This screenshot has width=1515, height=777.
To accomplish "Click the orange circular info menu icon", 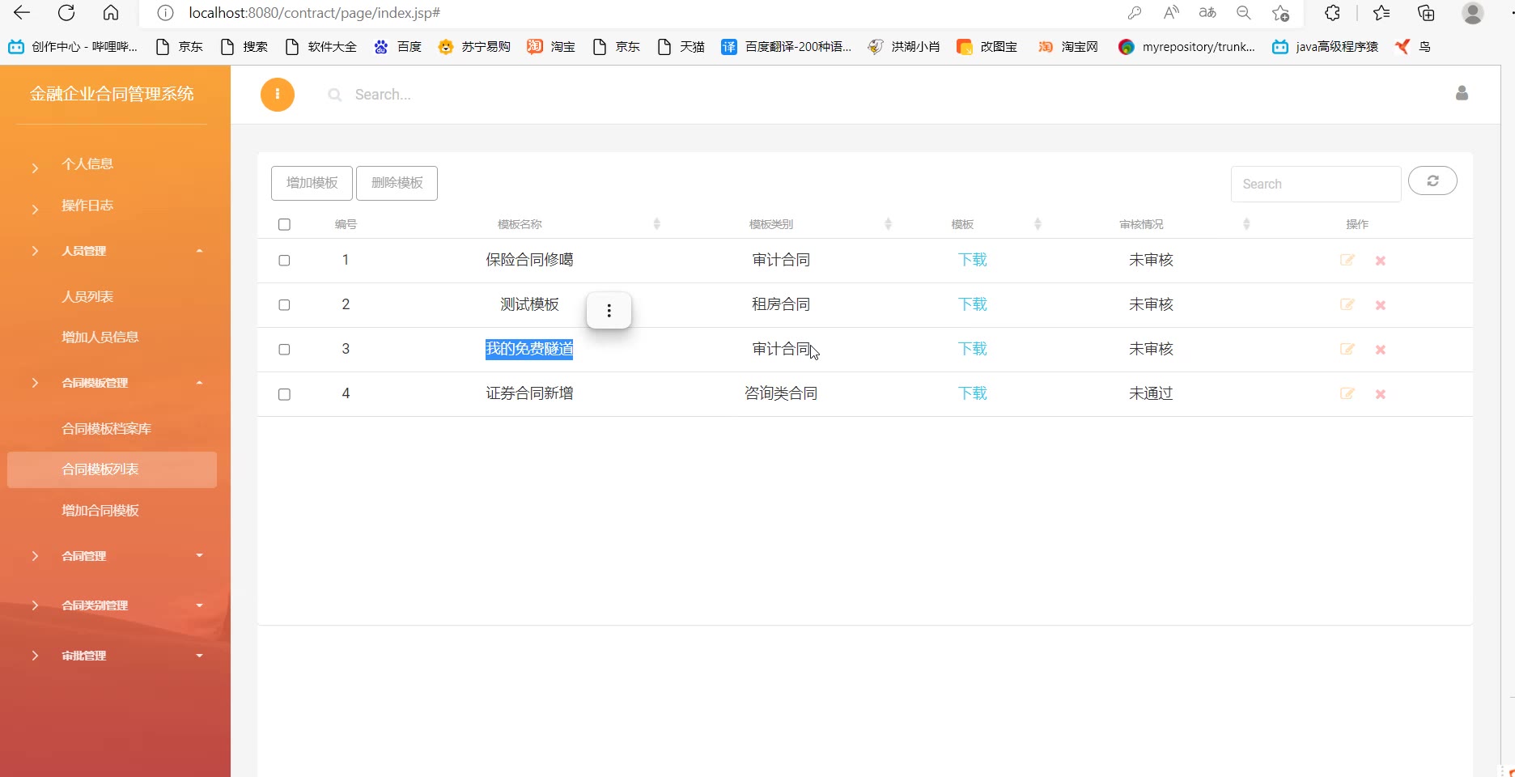I will (277, 95).
